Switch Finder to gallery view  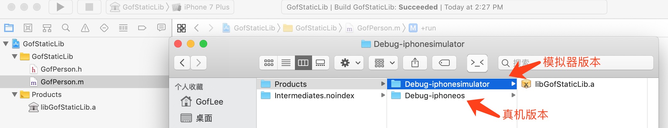click(x=320, y=63)
